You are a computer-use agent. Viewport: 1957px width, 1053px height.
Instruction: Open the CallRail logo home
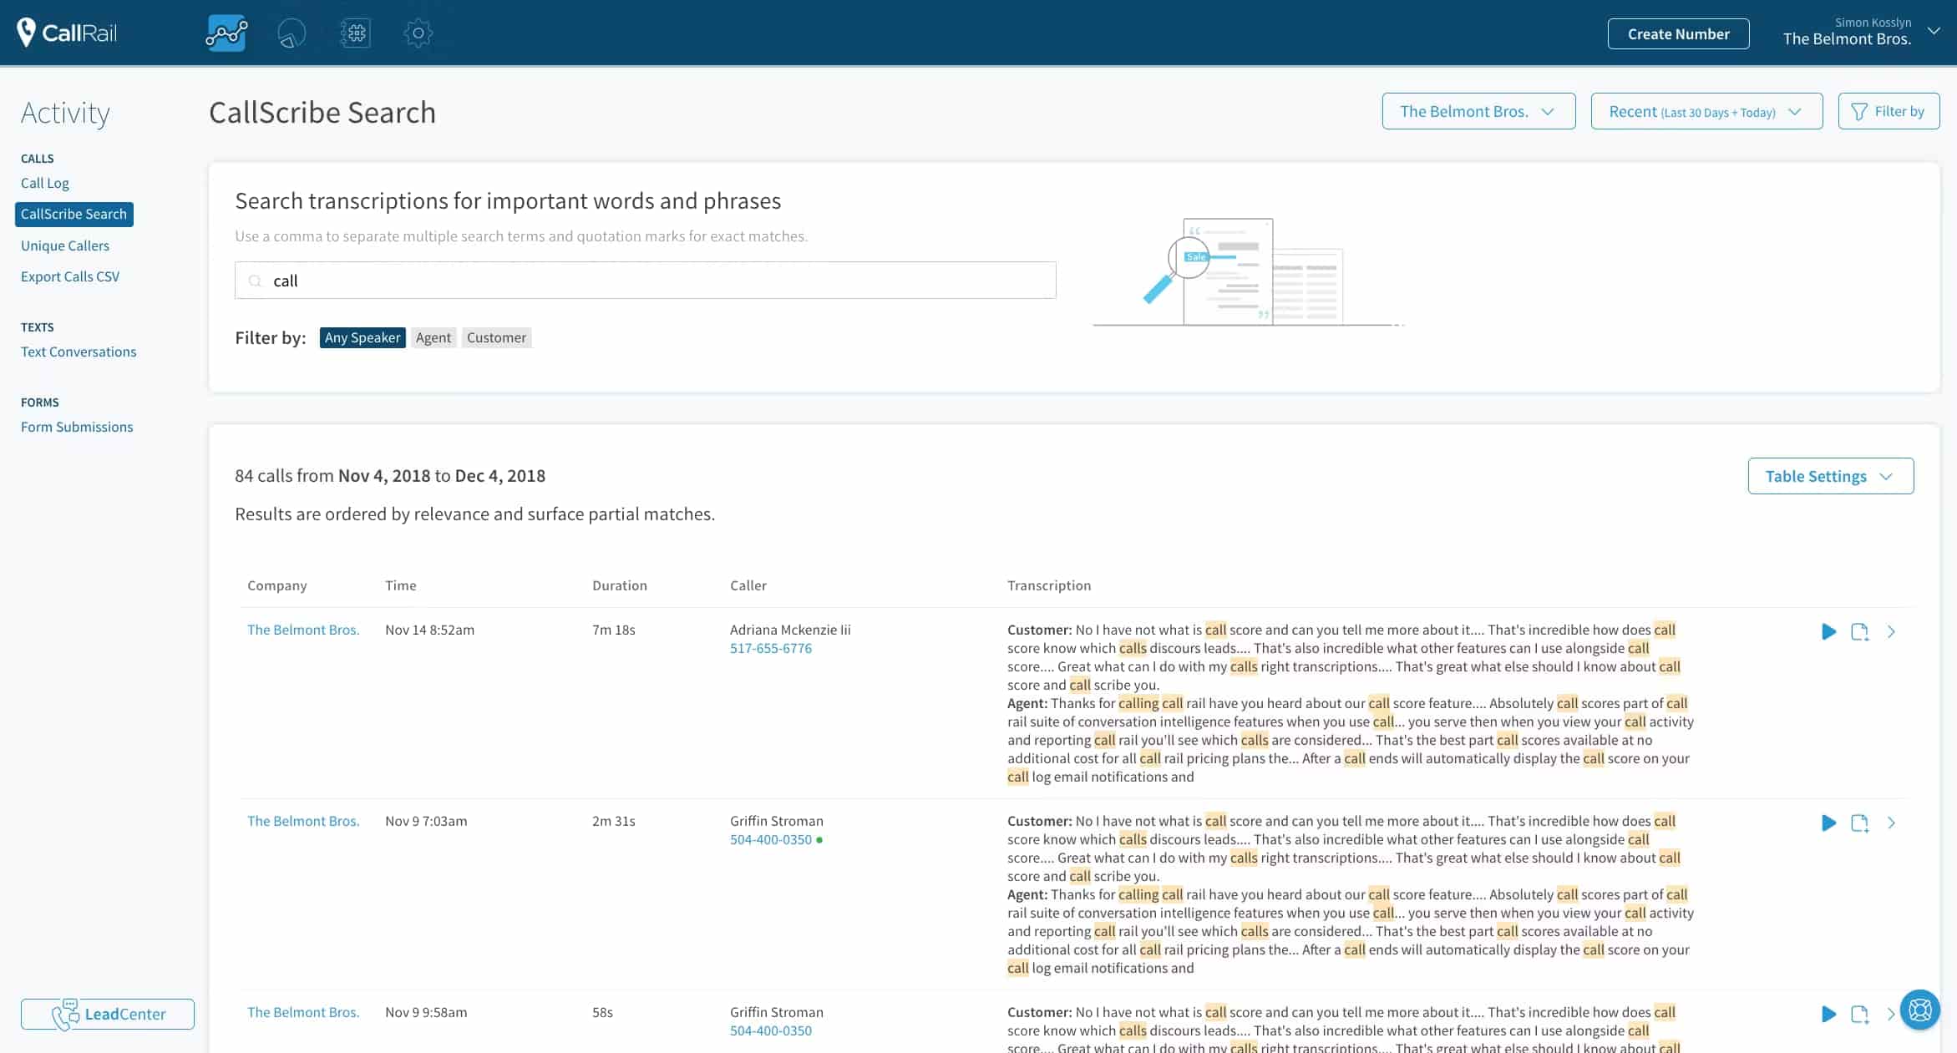click(x=67, y=33)
